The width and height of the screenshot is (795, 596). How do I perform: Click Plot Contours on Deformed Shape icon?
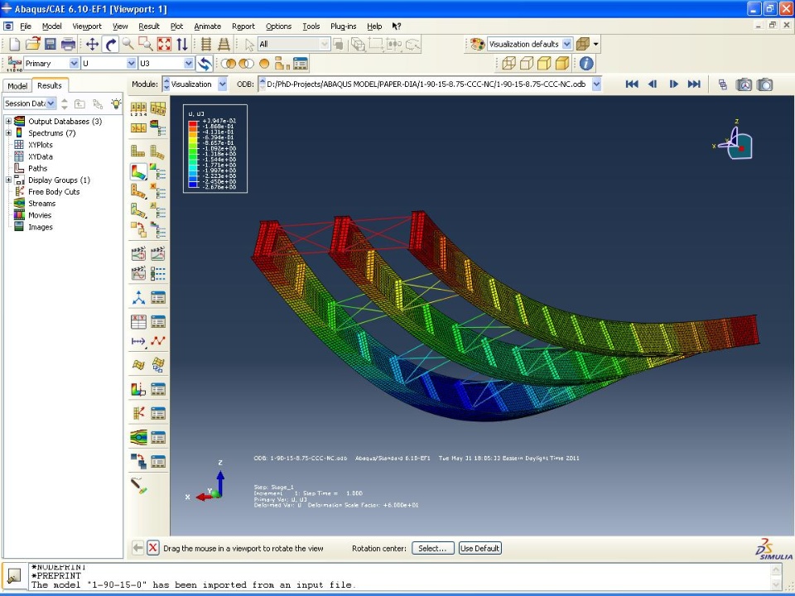[138, 172]
